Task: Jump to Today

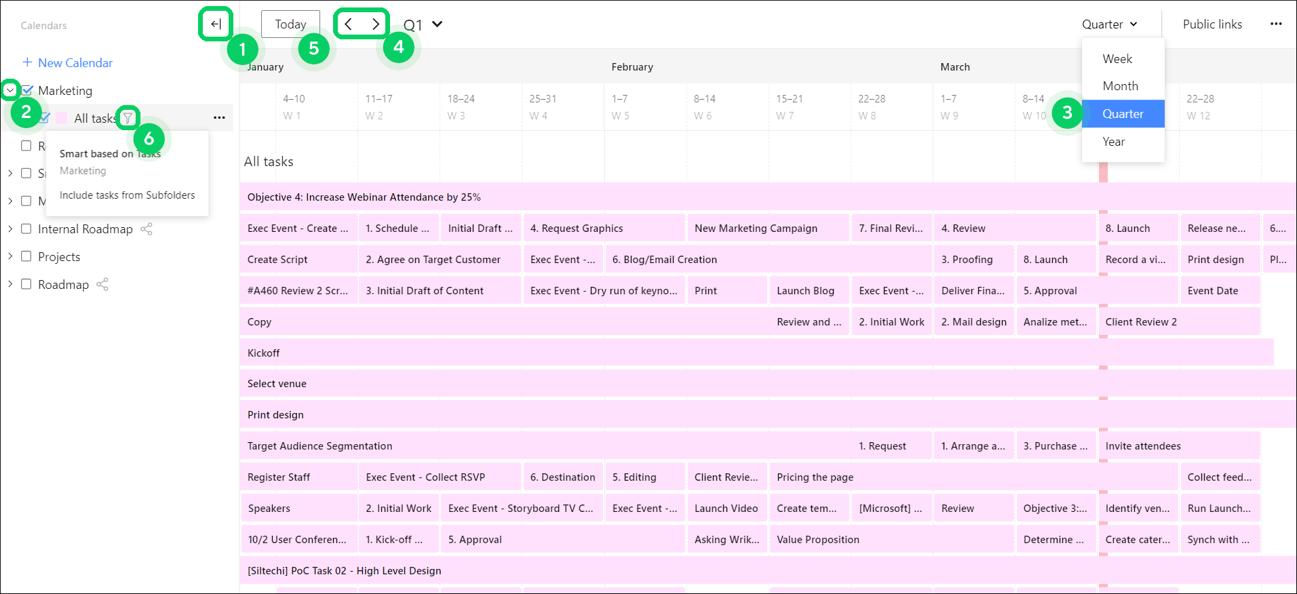Action: [x=290, y=24]
